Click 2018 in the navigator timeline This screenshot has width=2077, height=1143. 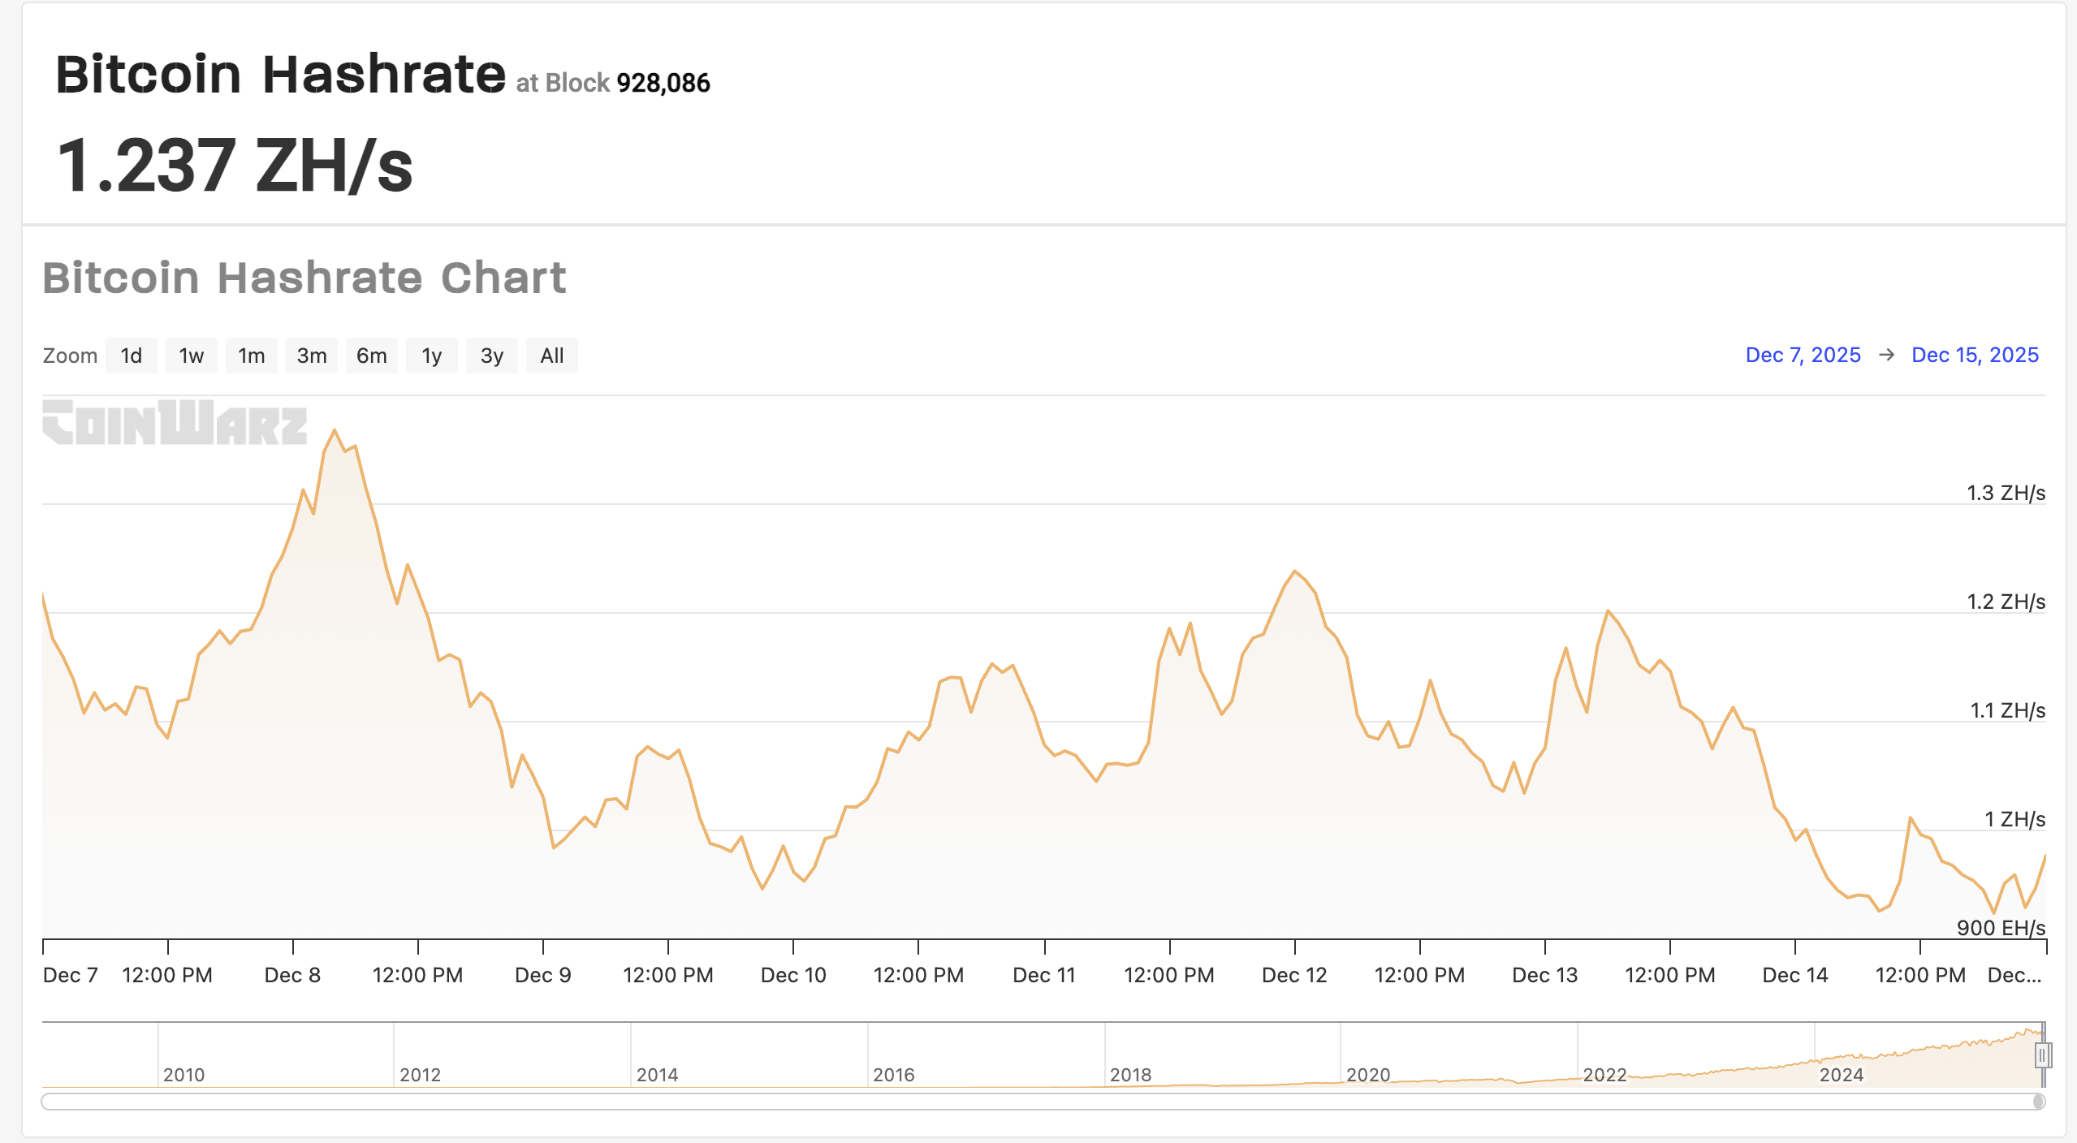click(x=1129, y=1075)
